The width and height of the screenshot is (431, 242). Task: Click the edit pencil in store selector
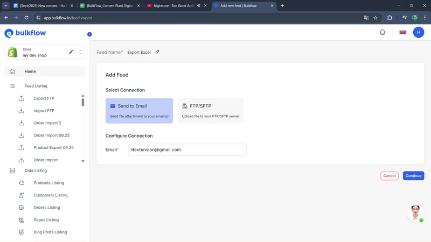71,52
